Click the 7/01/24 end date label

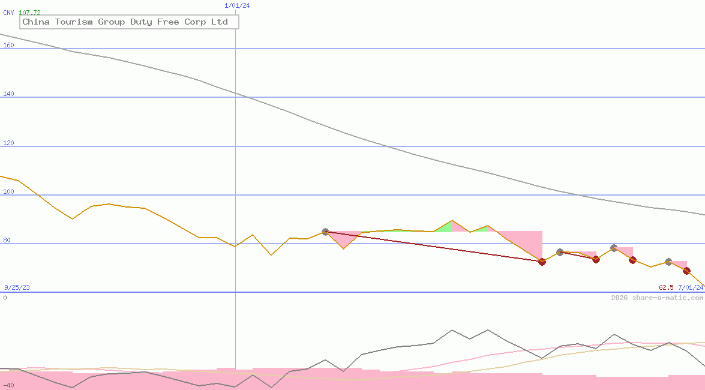pos(691,287)
